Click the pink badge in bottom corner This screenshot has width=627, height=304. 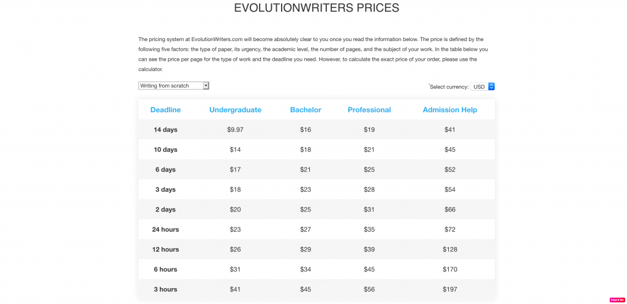click(x=617, y=300)
